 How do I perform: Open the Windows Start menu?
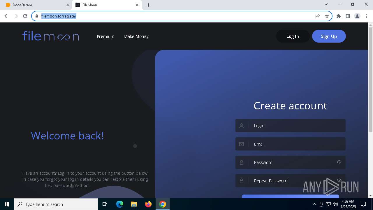(x=7, y=204)
